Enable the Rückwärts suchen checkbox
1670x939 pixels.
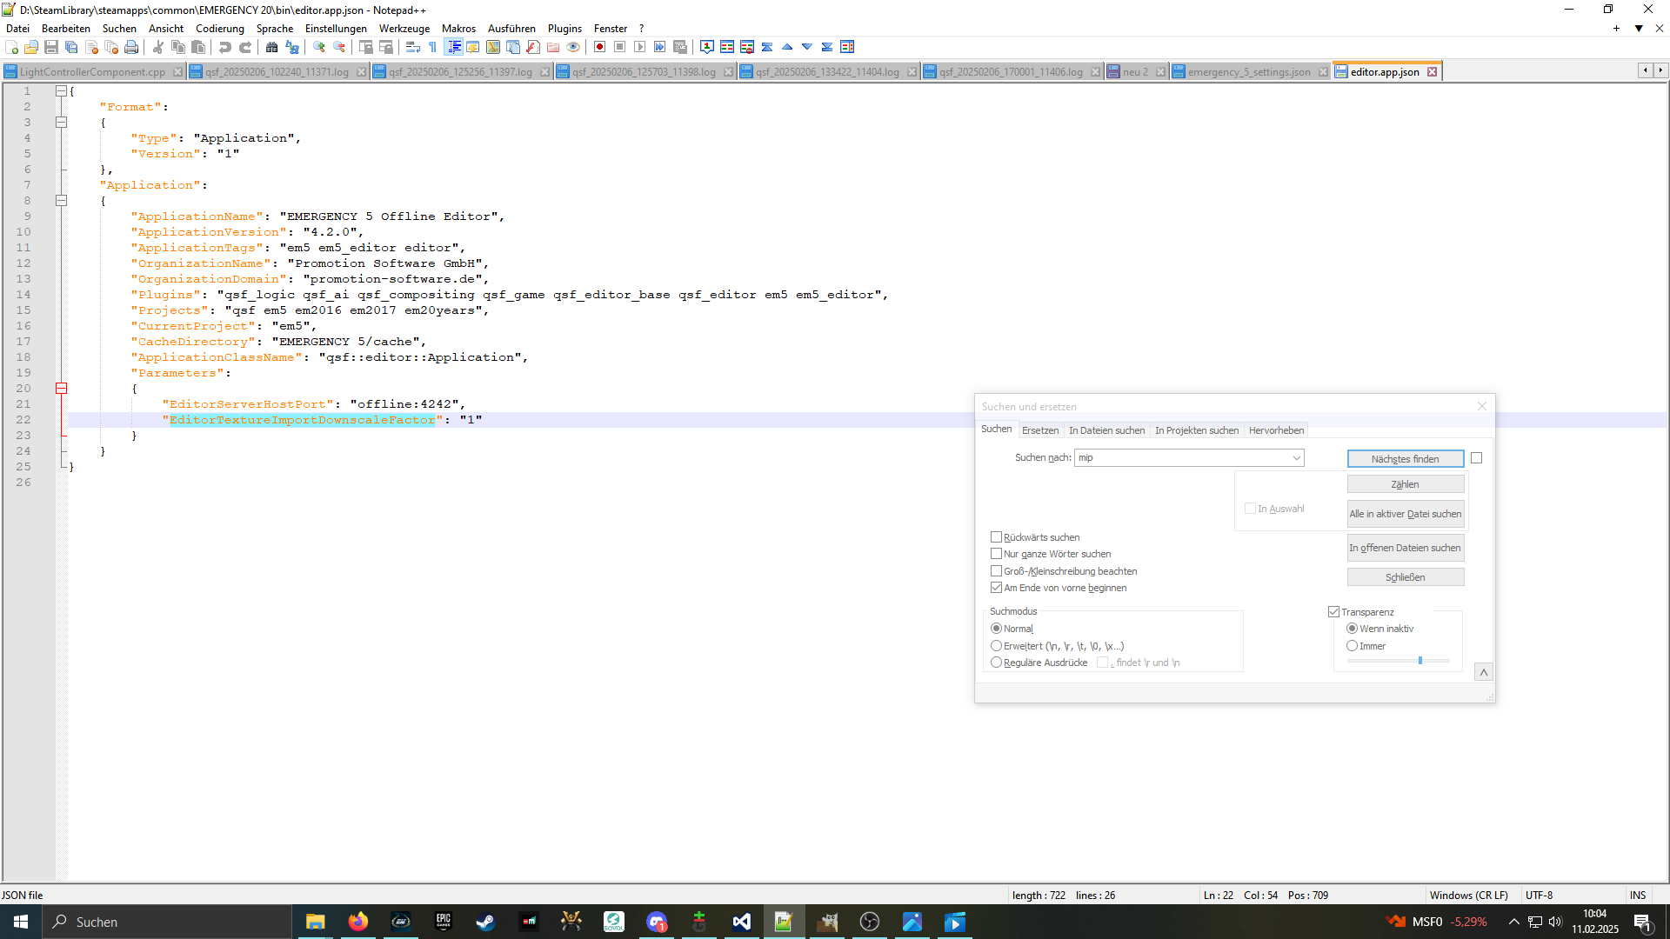point(997,537)
